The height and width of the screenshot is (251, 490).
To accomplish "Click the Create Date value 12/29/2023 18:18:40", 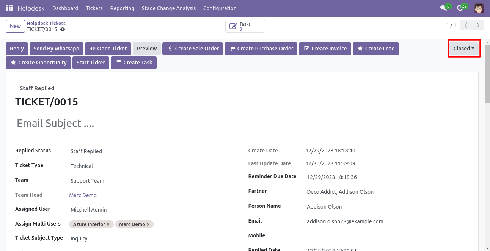I will coord(330,151).
